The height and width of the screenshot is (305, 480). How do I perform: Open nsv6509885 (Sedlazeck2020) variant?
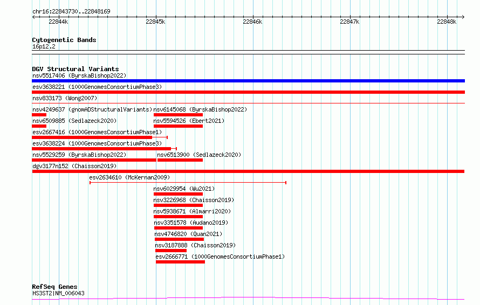(74, 121)
